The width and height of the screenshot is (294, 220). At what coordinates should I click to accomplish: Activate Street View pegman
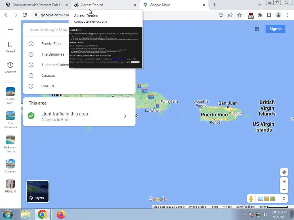click(x=251, y=199)
